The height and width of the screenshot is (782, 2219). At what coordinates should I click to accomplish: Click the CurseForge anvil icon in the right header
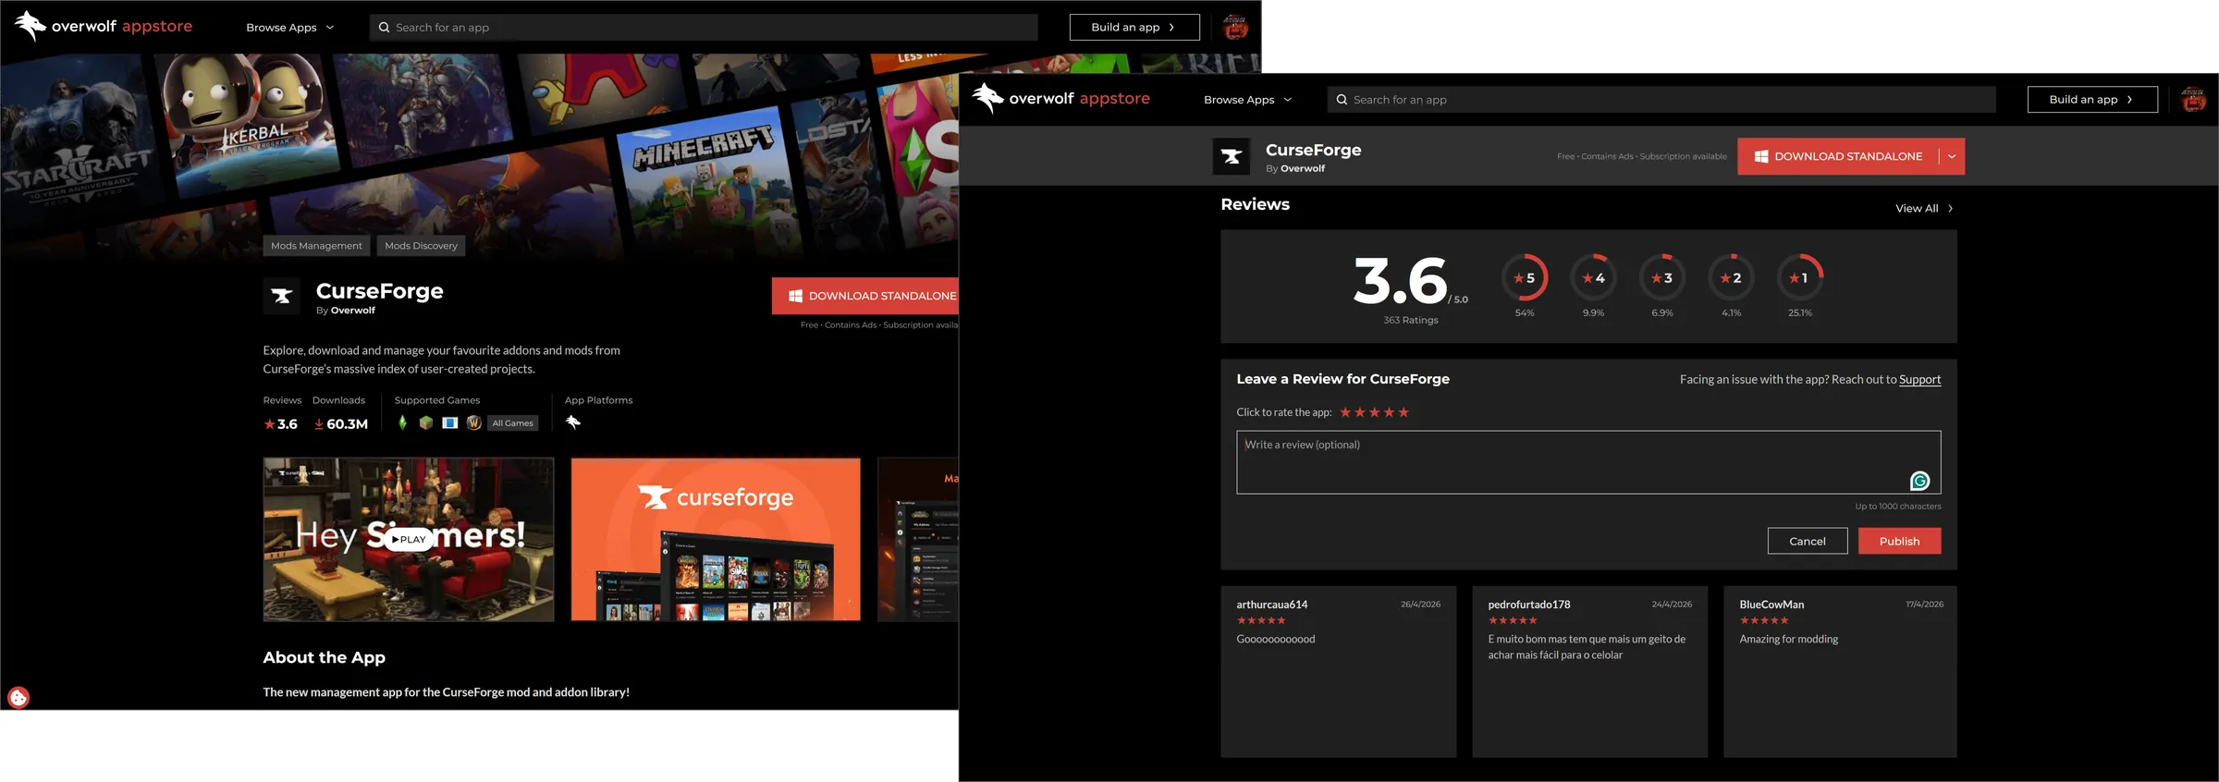tap(1232, 156)
